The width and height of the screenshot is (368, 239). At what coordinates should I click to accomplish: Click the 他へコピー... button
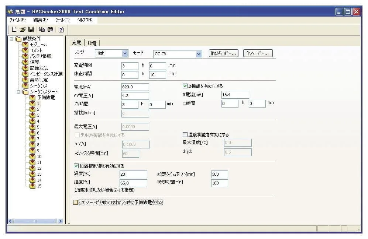point(258,53)
